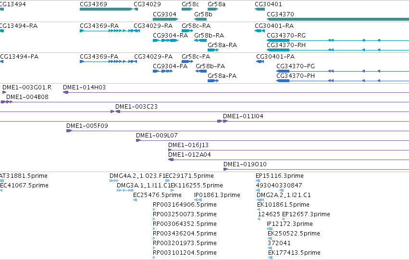Click the IP12172.3prime EST label
This screenshot has height=260, width=409.
click(x=290, y=224)
